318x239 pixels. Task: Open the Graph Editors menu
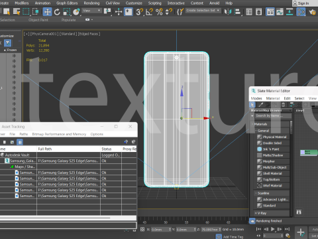point(67,3)
